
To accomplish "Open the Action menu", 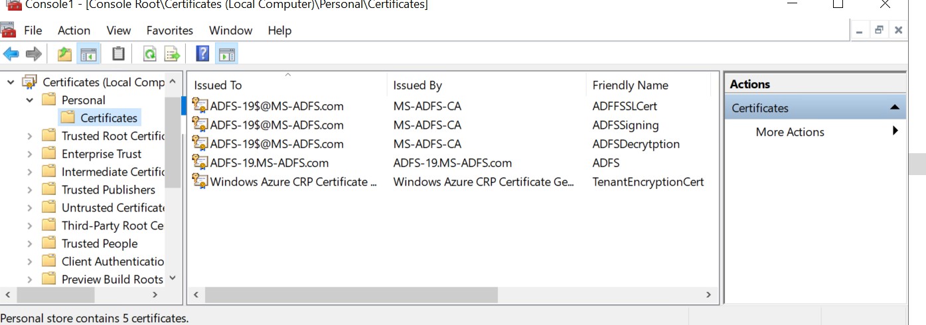I will (74, 31).
